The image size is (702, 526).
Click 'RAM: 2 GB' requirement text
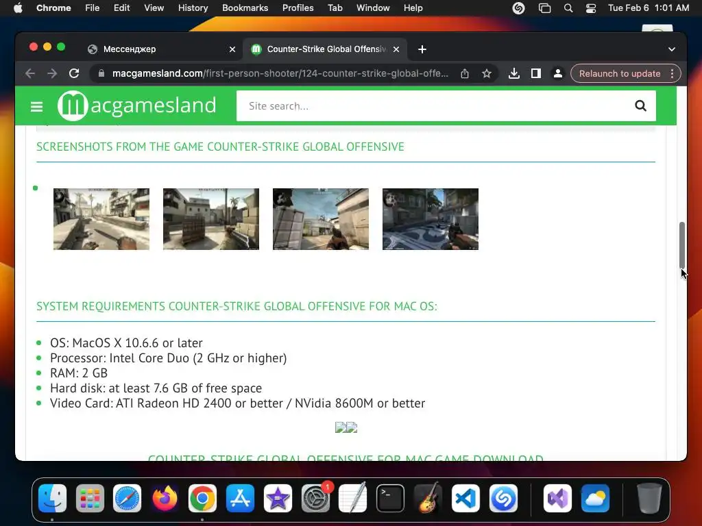tap(79, 373)
